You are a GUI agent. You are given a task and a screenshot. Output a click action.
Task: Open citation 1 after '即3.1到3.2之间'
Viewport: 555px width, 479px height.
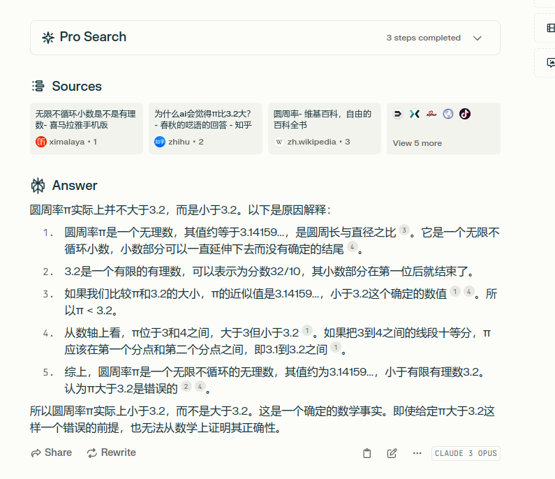(335, 347)
